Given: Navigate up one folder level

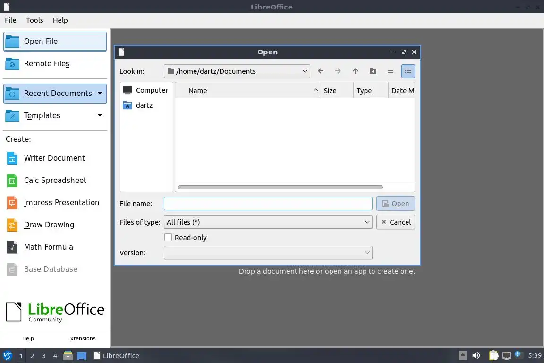Looking at the screenshot, I should (x=356, y=71).
